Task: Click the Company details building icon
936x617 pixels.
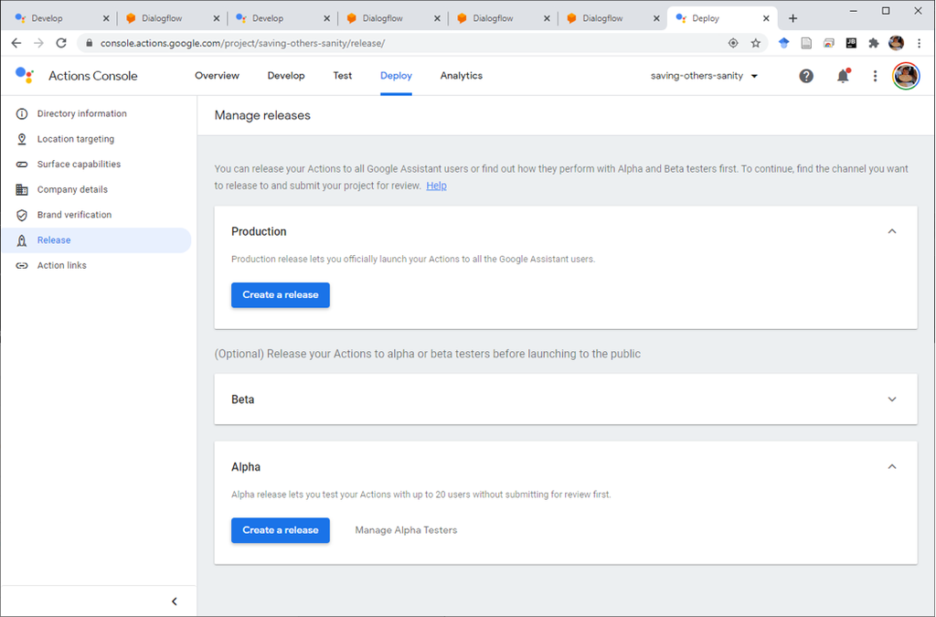Action: point(22,190)
